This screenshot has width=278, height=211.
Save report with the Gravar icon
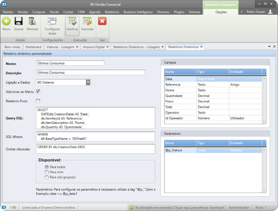coord(18,21)
